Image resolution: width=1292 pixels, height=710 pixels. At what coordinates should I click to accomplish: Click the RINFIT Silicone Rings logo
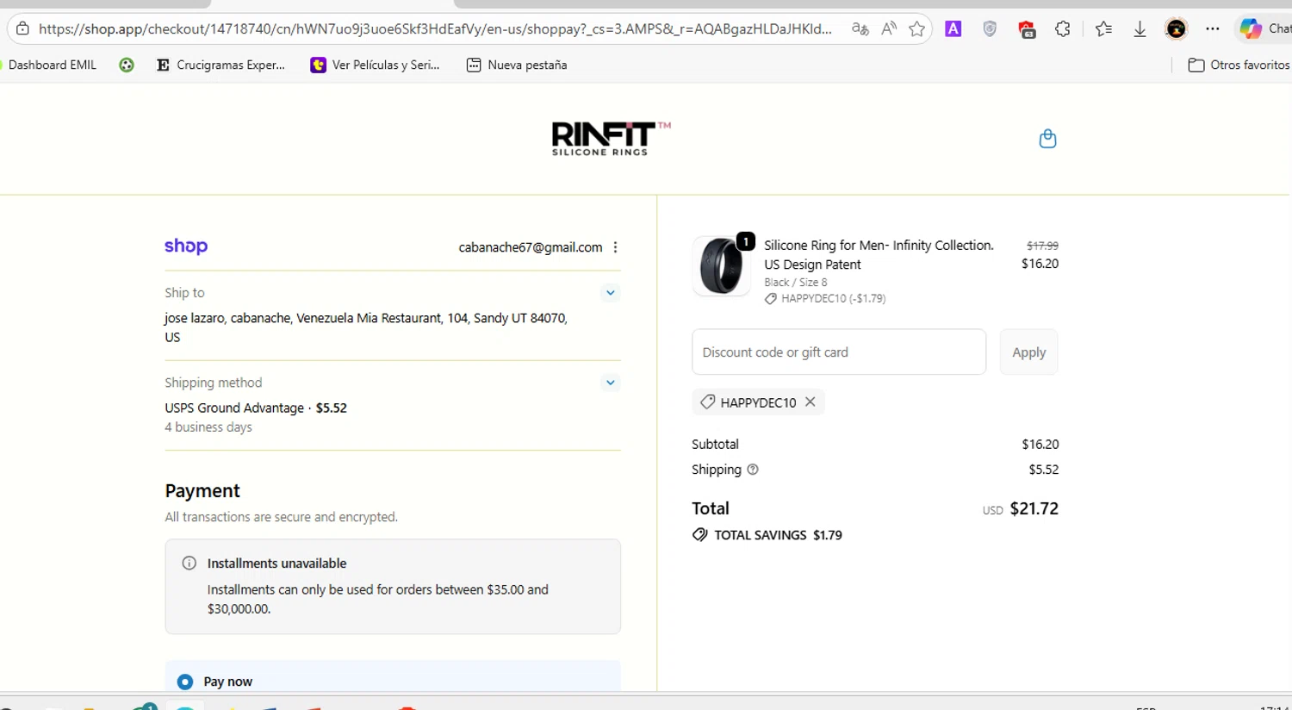[611, 139]
